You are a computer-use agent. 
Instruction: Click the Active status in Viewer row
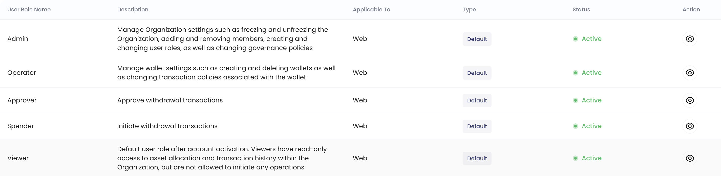pyautogui.click(x=591, y=158)
